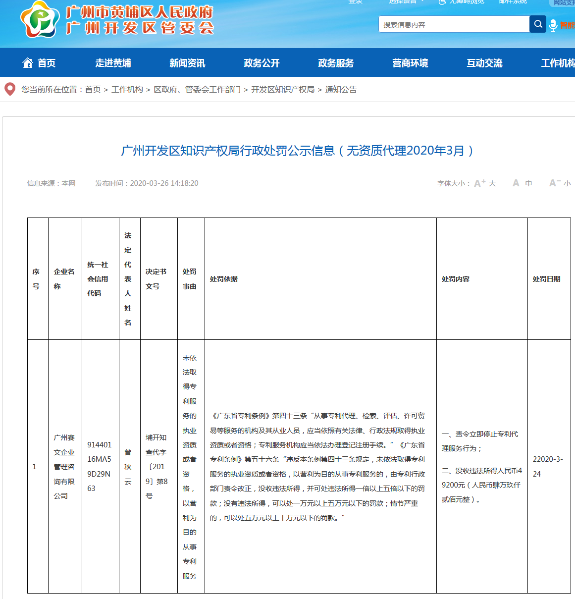This screenshot has width=575, height=599.
Task: Go to 首页 in the breadcrumb
Action: pyautogui.click(x=93, y=90)
